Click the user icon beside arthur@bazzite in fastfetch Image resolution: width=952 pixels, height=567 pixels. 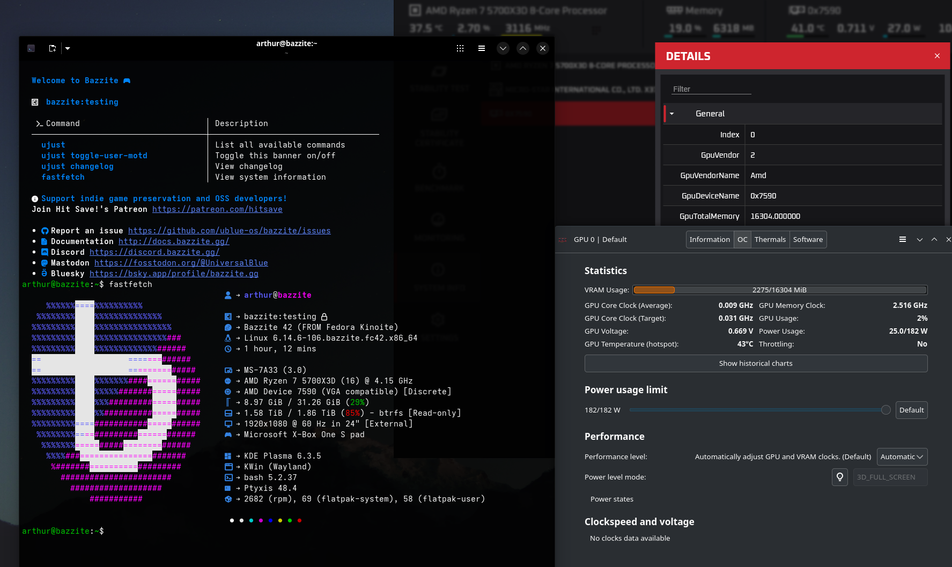point(228,295)
